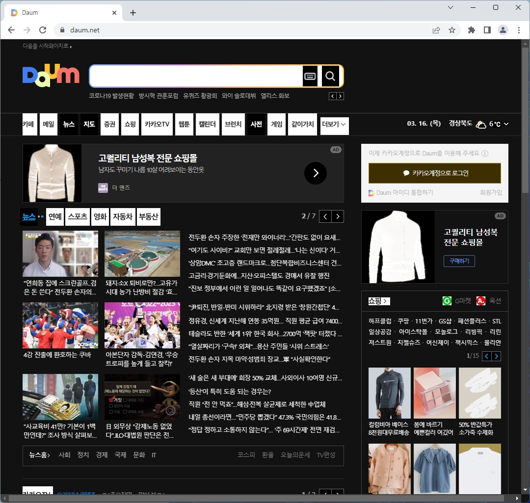Click the 옥션 logo icon
The height and width of the screenshot is (503, 530).
[x=480, y=300]
